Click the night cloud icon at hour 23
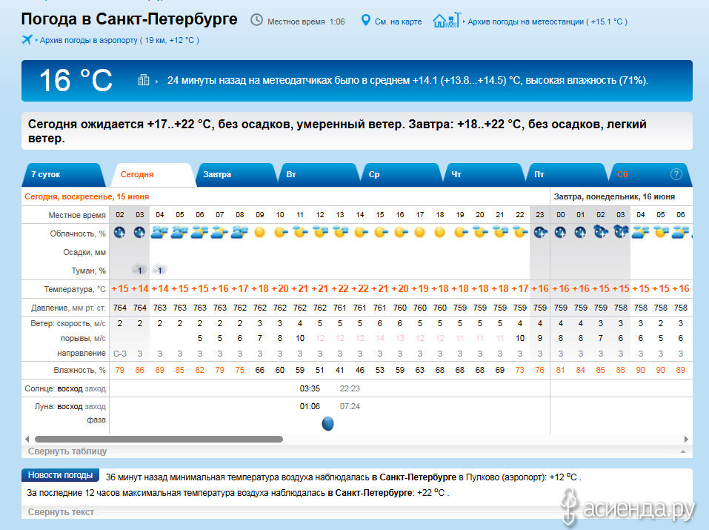 point(540,233)
